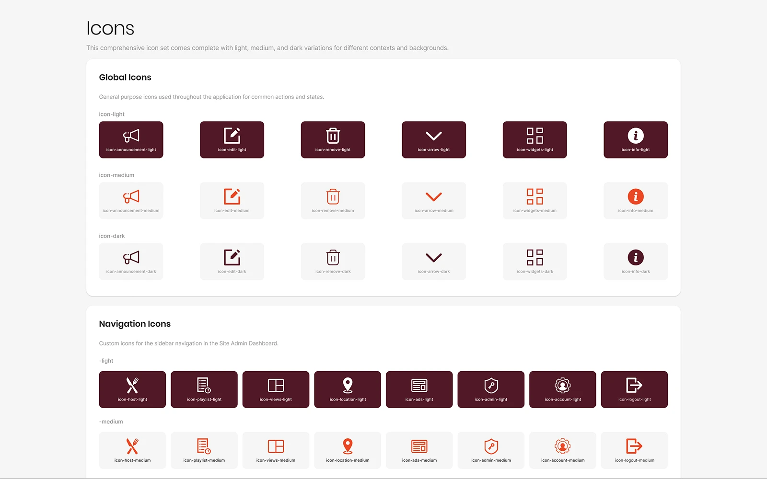Click the icon-widgets-dark grid icon

(x=535, y=257)
